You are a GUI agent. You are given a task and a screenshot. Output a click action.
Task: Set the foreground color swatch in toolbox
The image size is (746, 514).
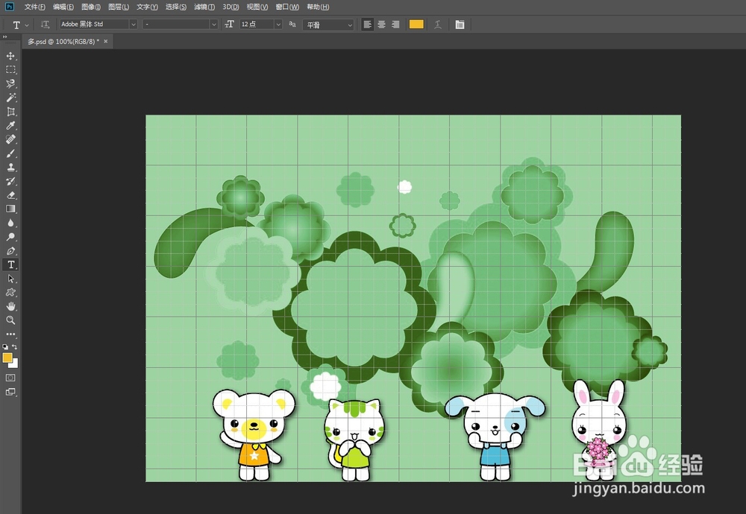tap(7, 358)
